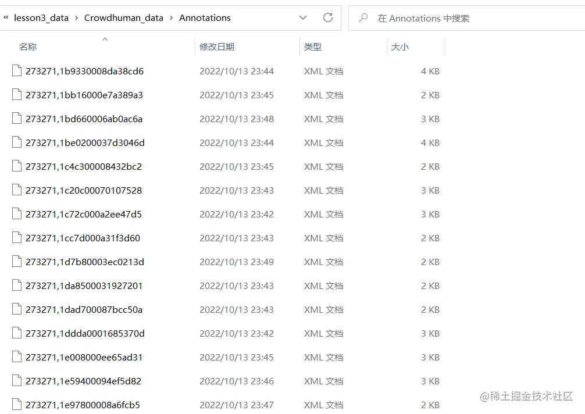
Task: Click file icon of 273271,1ddda0001685370d
Action: [x=17, y=333]
